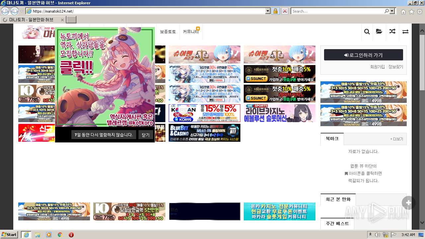The width and height of the screenshot is (425, 239).
Task: Open the site search magnifier icon
Action: pos(367,32)
